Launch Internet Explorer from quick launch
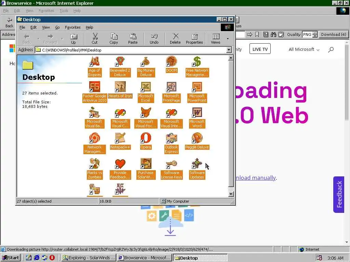 [x=37, y=258]
